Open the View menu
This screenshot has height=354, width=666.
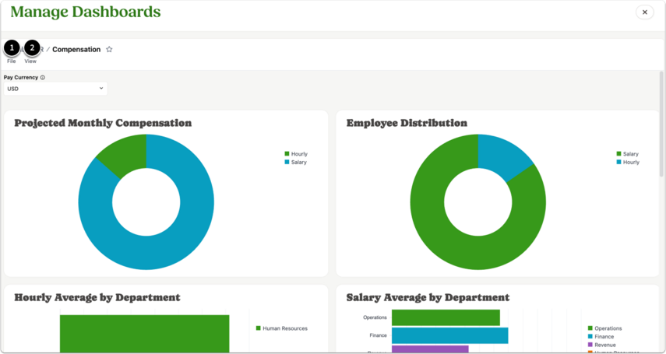tap(30, 61)
